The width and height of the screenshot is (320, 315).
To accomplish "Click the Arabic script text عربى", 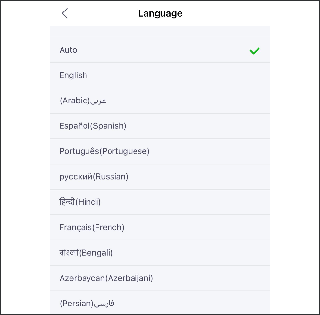I will pos(98,101).
